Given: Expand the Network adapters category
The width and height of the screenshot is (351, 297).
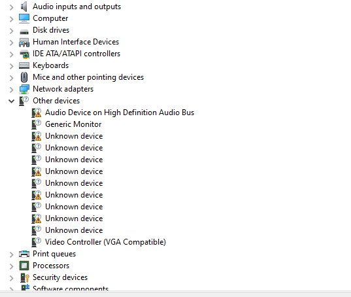Looking at the screenshot, I should 11,90.
